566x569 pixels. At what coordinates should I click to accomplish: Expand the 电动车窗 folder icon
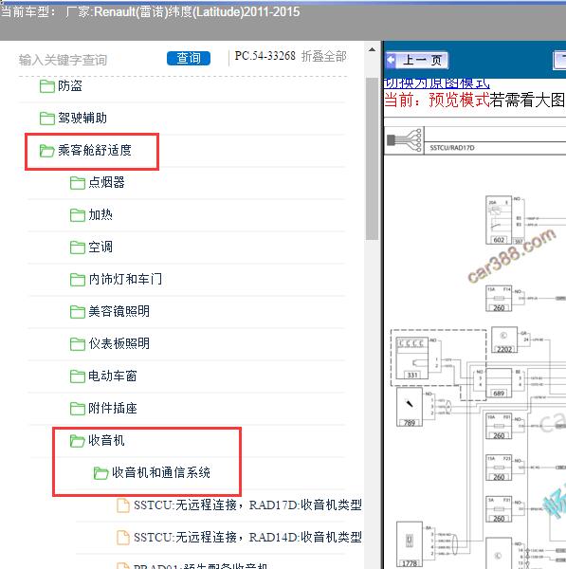[78, 376]
